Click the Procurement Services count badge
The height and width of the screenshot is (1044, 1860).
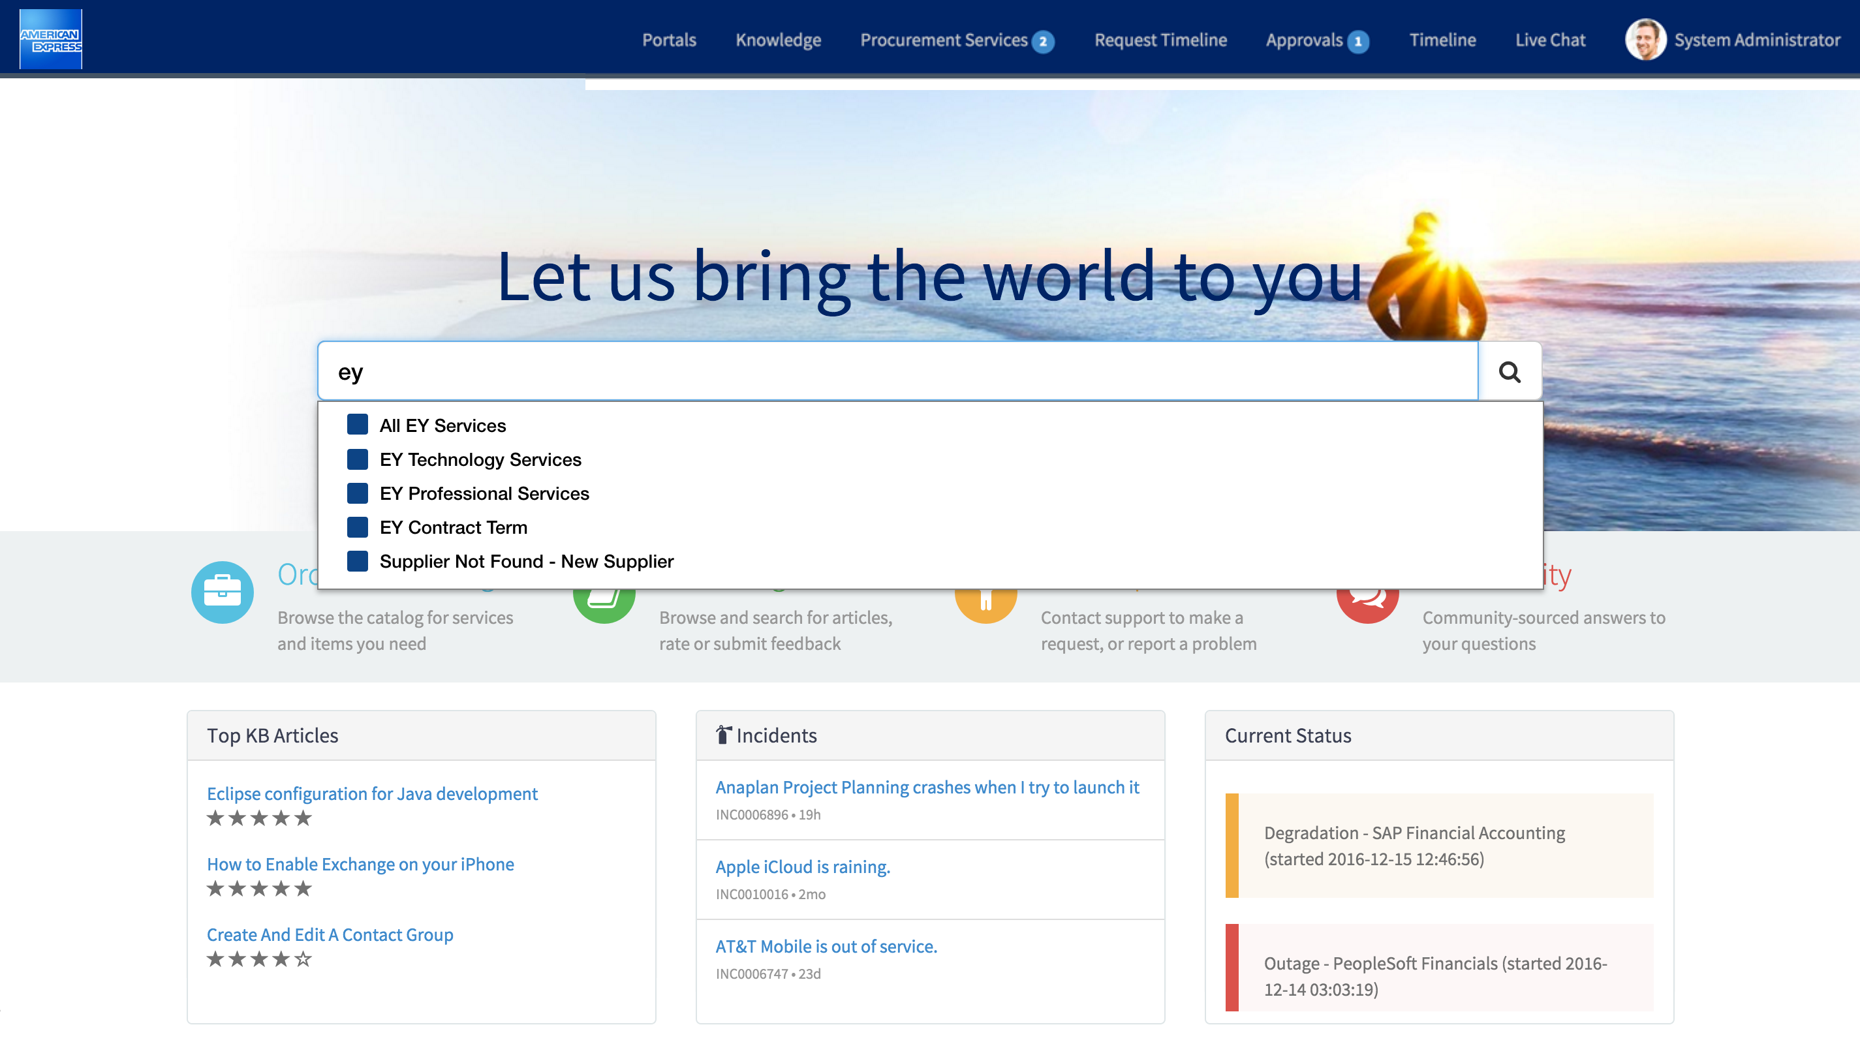click(x=1043, y=42)
